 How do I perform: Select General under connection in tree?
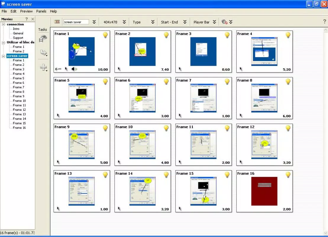tap(18, 33)
